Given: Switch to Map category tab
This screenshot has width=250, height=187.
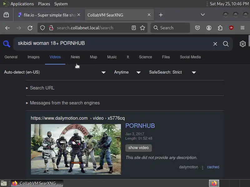Looking at the screenshot, I should coord(93,57).
